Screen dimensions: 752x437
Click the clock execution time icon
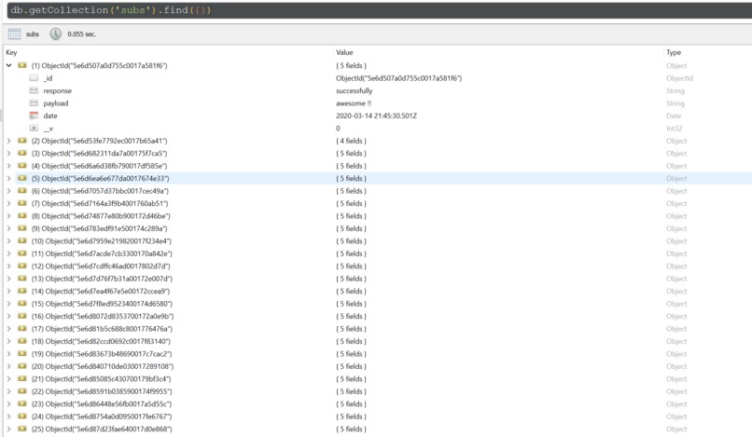[56, 34]
